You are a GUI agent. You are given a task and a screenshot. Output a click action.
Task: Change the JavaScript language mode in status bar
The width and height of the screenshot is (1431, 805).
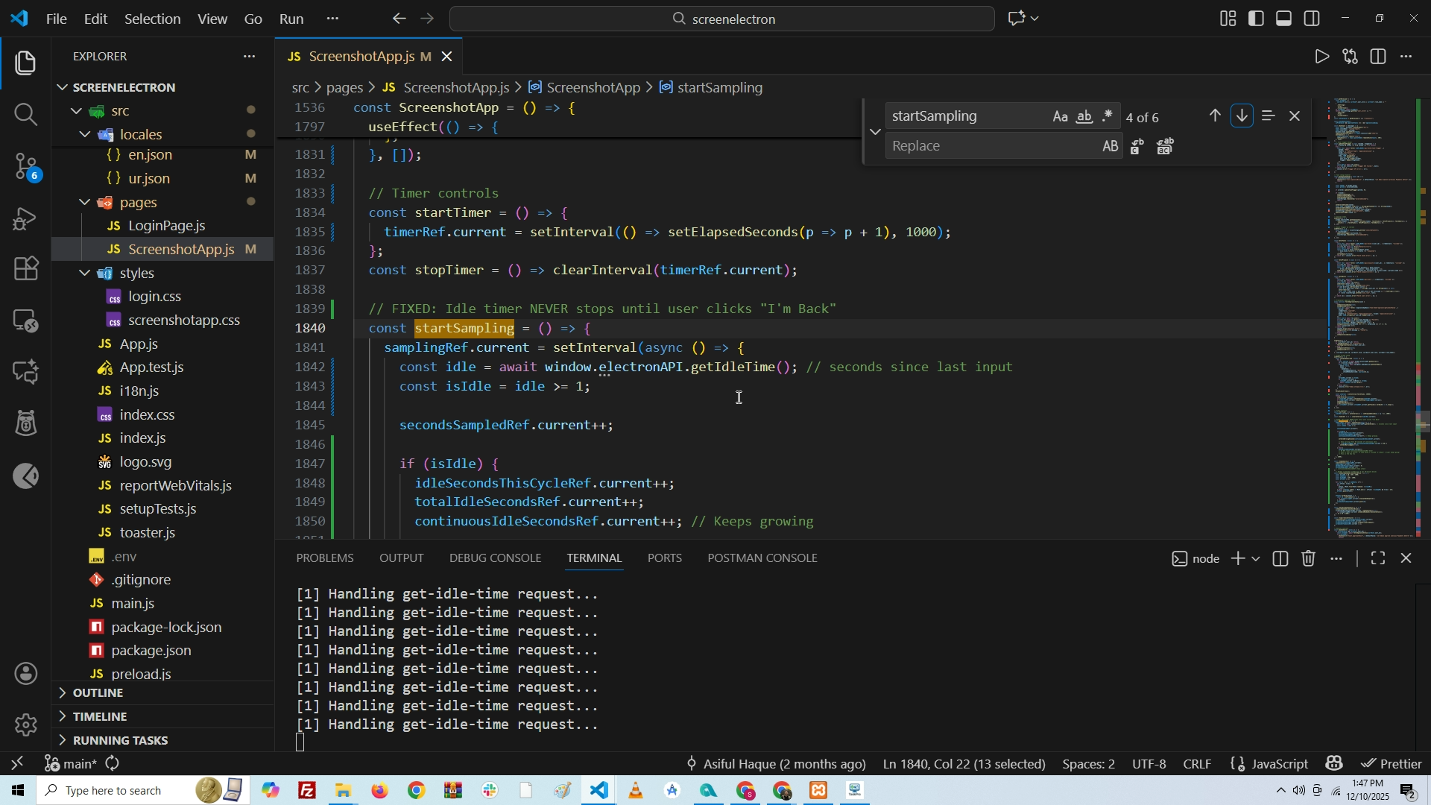tap(1278, 764)
